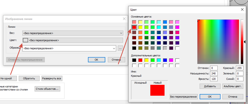Select the cyan basic color swatch
This screenshot has height=104, width=248.
[x=159, y=27]
